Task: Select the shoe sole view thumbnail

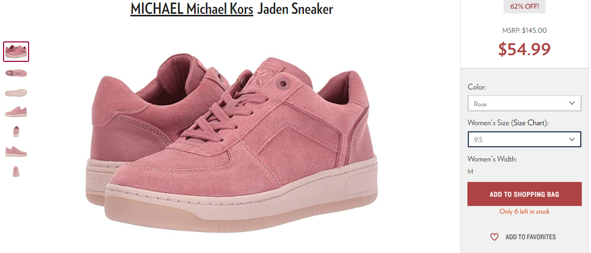Action: [x=16, y=93]
